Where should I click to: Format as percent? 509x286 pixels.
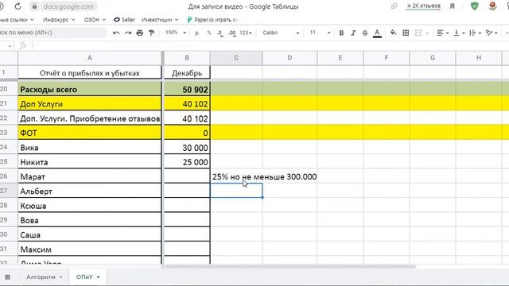tap(209, 33)
